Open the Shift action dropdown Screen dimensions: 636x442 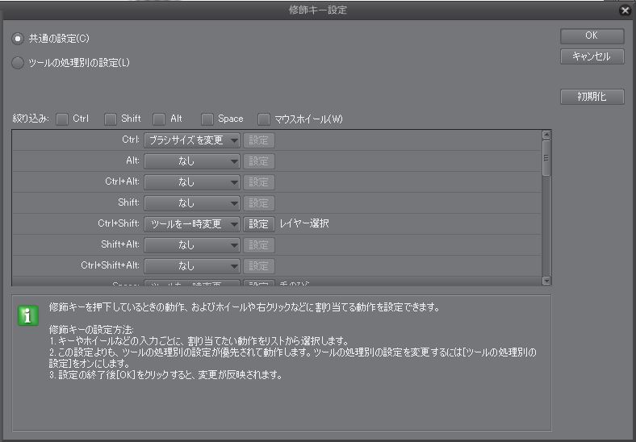192,203
